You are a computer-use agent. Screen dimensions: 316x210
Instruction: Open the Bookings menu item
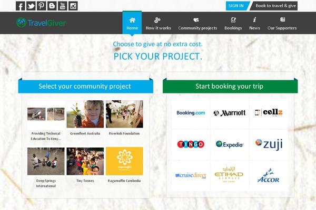pyautogui.click(x=233, y=23)
